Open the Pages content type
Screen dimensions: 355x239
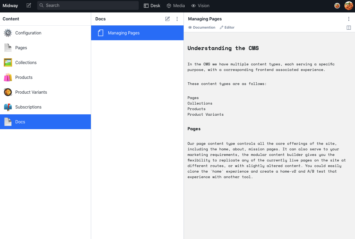point(21,48)
